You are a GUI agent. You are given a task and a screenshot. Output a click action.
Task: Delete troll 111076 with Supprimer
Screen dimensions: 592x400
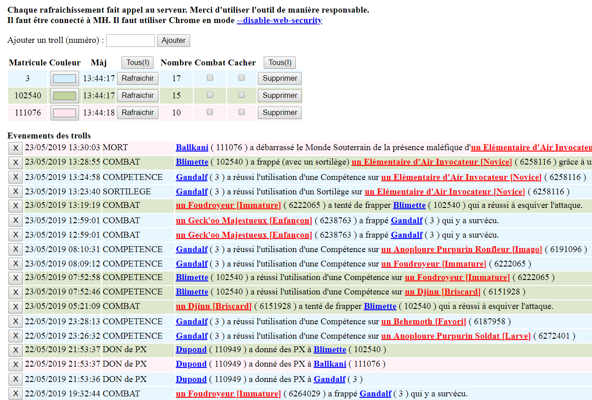[280, 113]
